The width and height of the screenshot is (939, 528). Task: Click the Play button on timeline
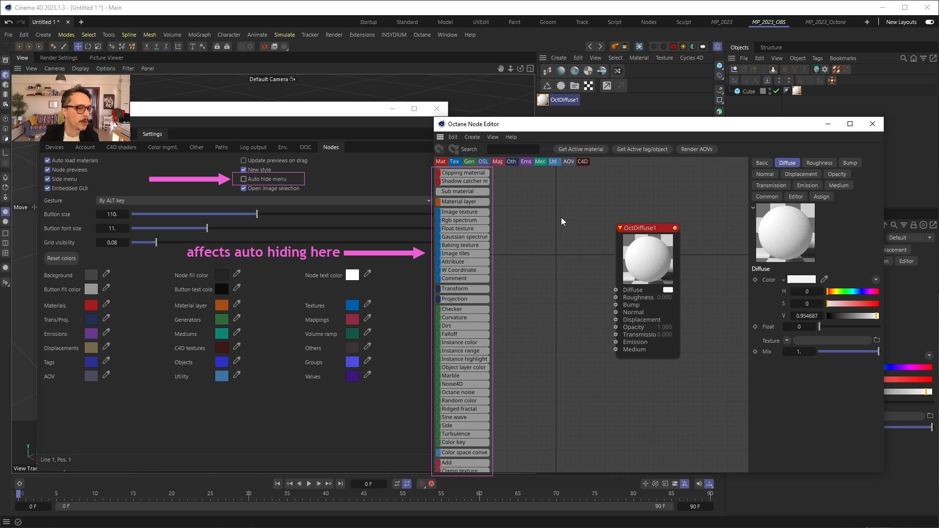click(309, 484)
